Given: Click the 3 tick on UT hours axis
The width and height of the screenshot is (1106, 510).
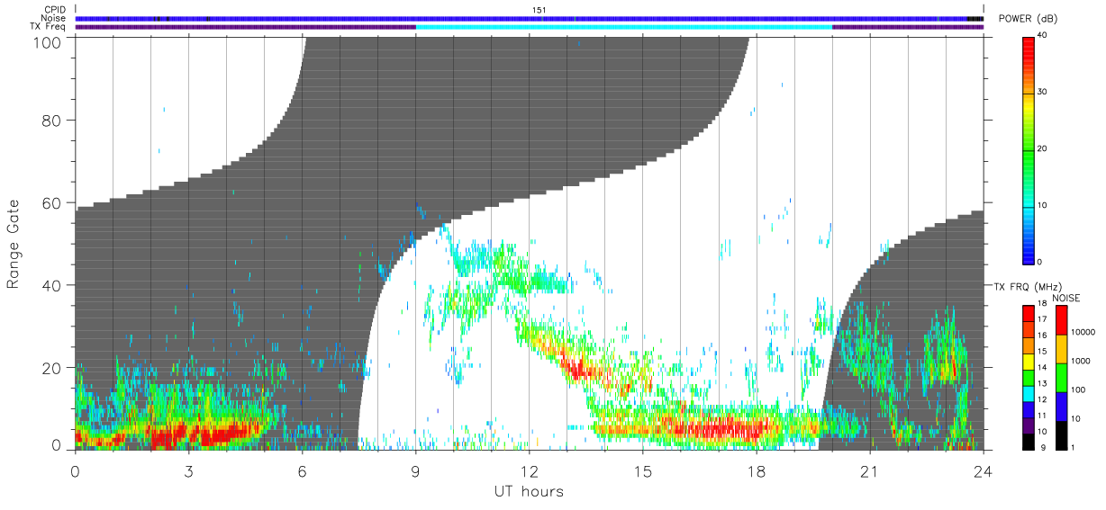Looking at the screenshot, I should point(188,470).
